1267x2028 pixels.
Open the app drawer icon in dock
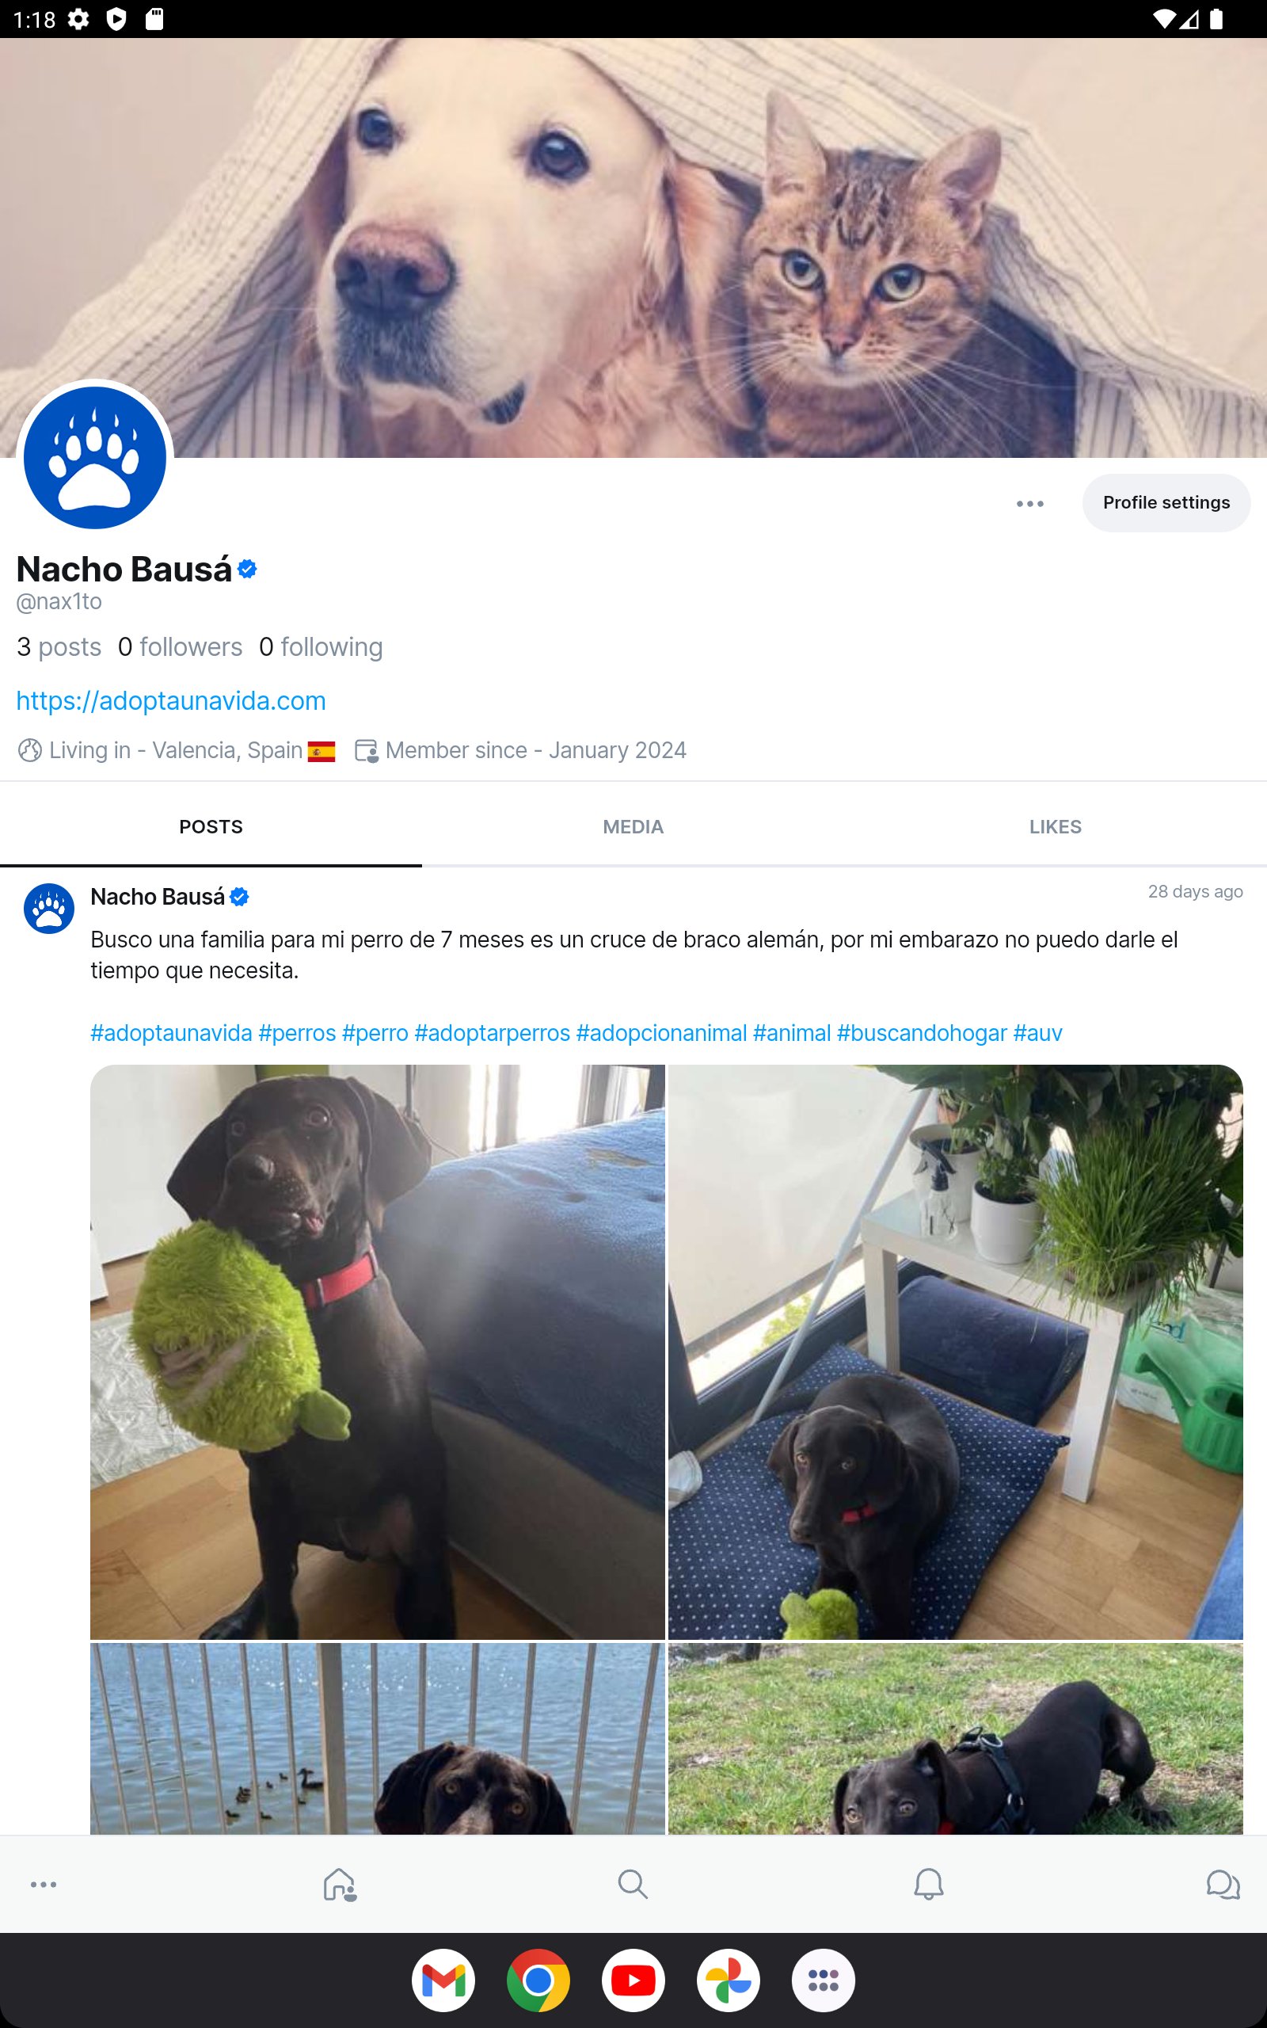click(823, 1980)
